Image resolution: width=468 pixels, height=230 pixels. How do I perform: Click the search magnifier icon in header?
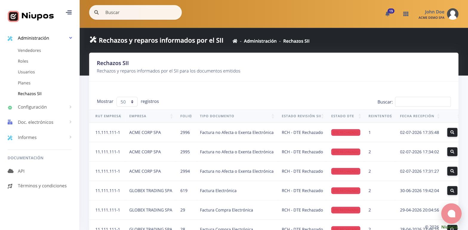tap(96, 12)
